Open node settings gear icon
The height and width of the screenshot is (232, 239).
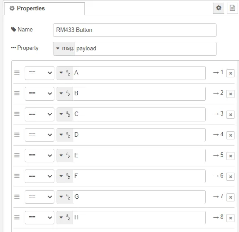(x=218, y=8)
